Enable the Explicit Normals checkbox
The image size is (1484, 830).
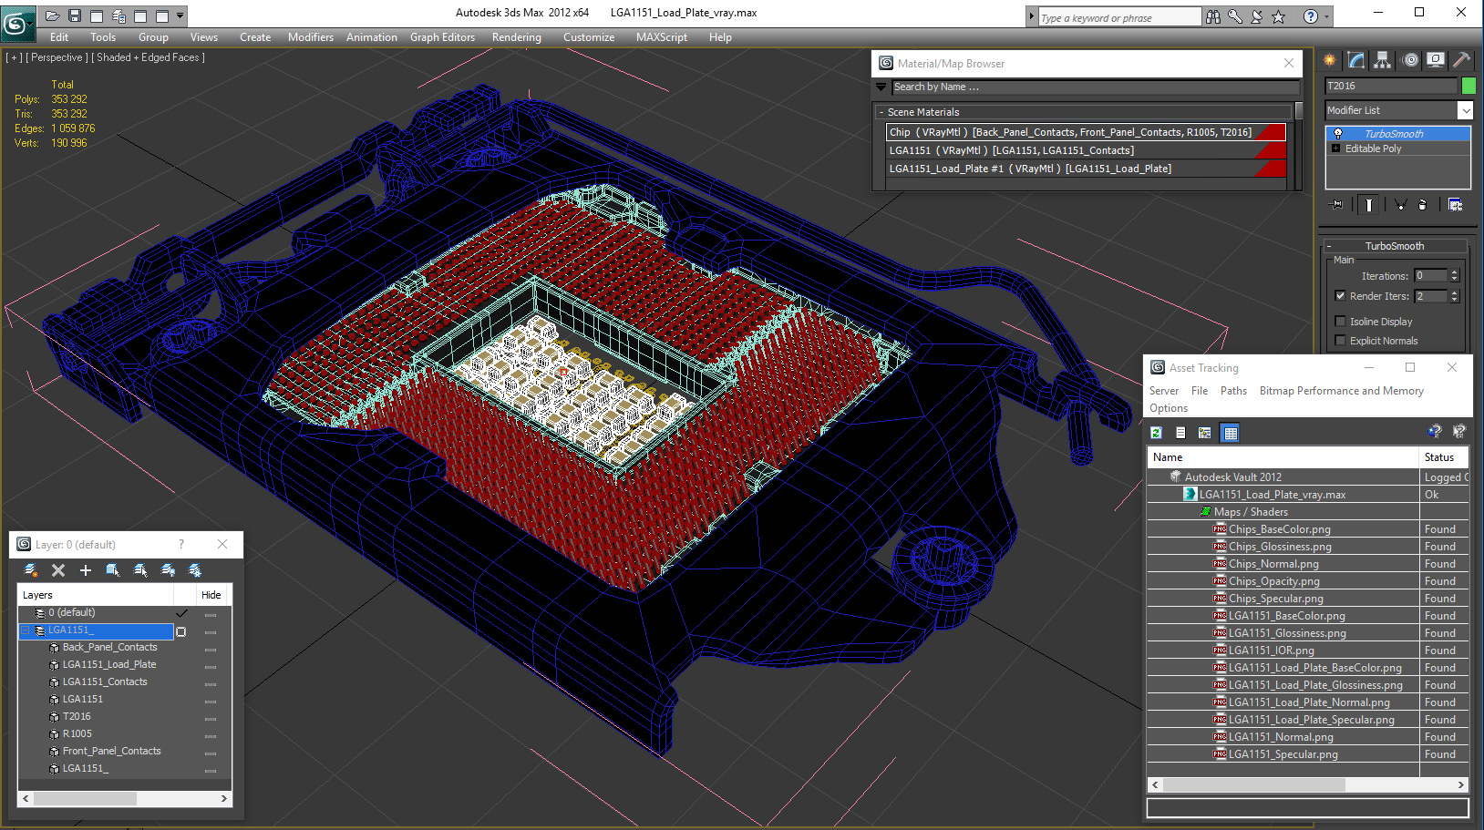pyautogui.click(x=1340, y=340)
